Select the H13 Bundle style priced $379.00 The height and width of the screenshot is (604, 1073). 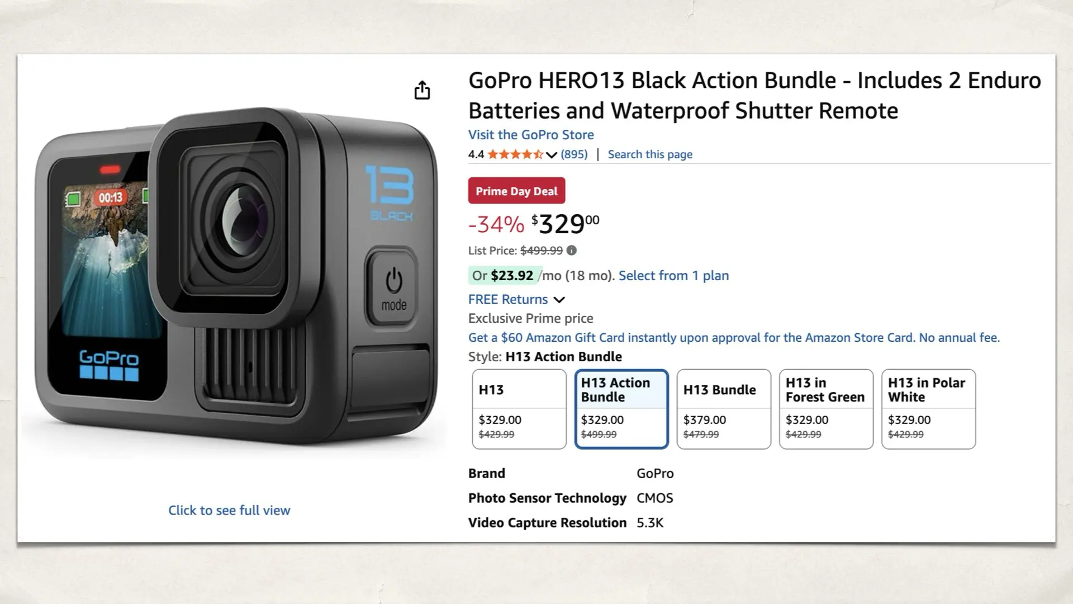click(723, 409)
